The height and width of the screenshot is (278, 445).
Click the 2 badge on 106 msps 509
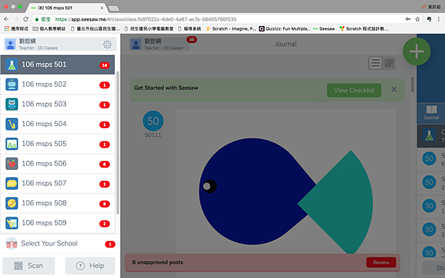[x=105, y=224]
